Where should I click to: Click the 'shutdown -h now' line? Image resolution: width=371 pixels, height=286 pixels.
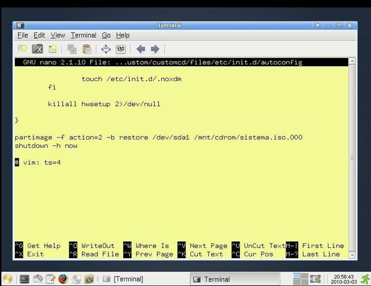(46, 146)
